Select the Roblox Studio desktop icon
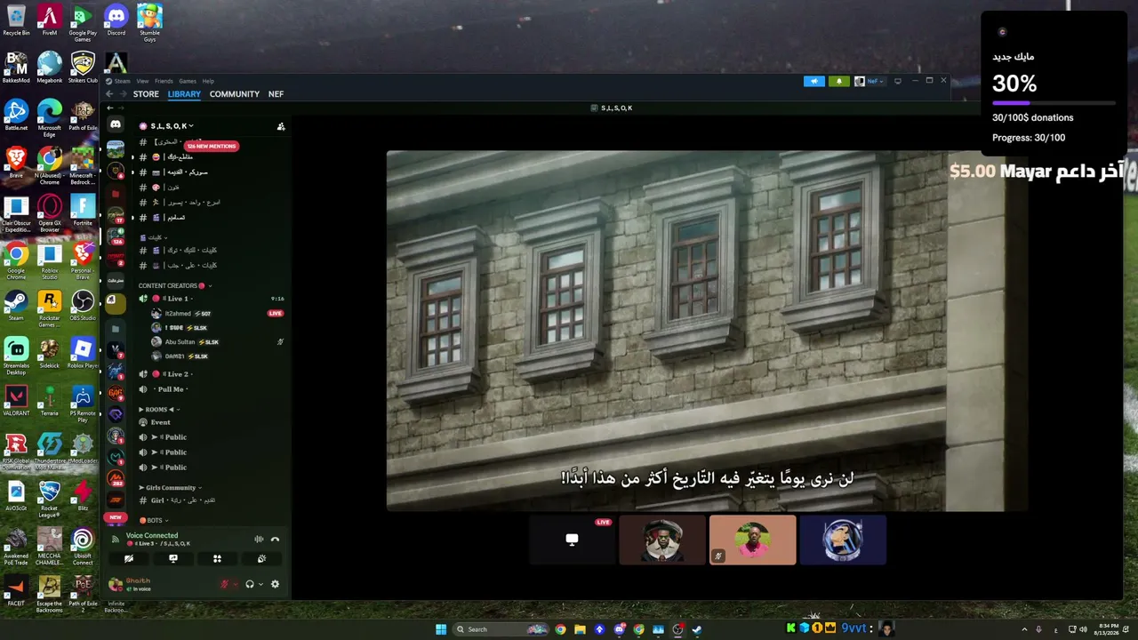Viewport: 1138px width, 640px height. [49, 260]
